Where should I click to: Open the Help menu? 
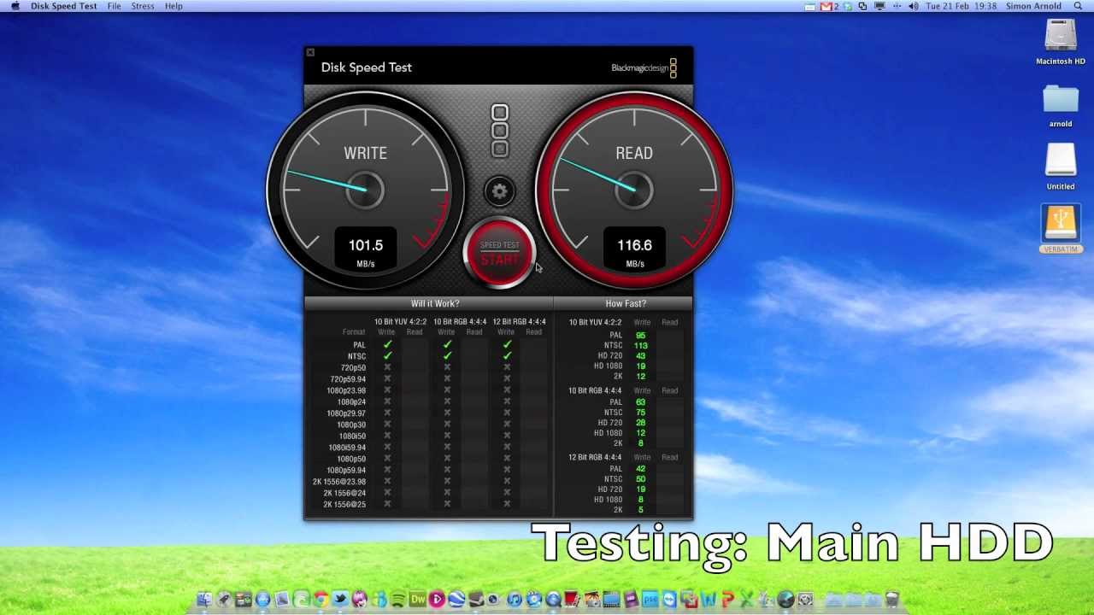174,6
